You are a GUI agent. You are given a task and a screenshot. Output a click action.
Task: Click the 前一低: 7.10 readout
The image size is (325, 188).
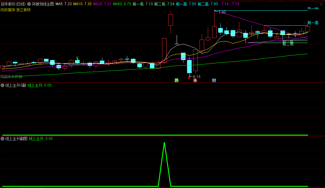coord(143,4)
